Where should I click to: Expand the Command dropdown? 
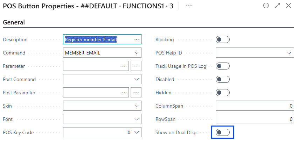(x=136, y=53)
